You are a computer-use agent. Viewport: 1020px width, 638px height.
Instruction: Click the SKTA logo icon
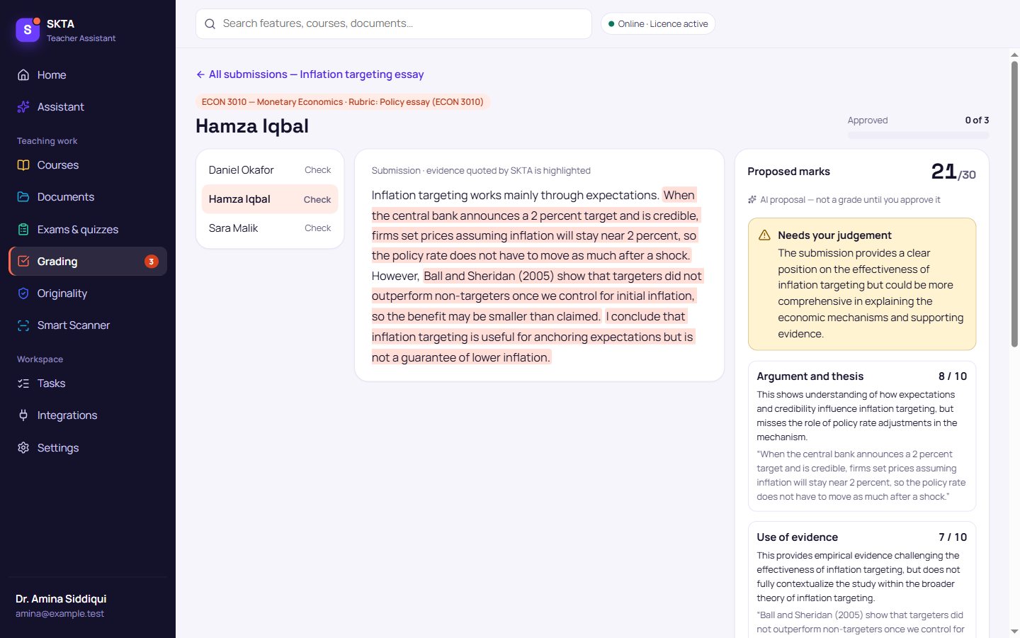(28, 30)
